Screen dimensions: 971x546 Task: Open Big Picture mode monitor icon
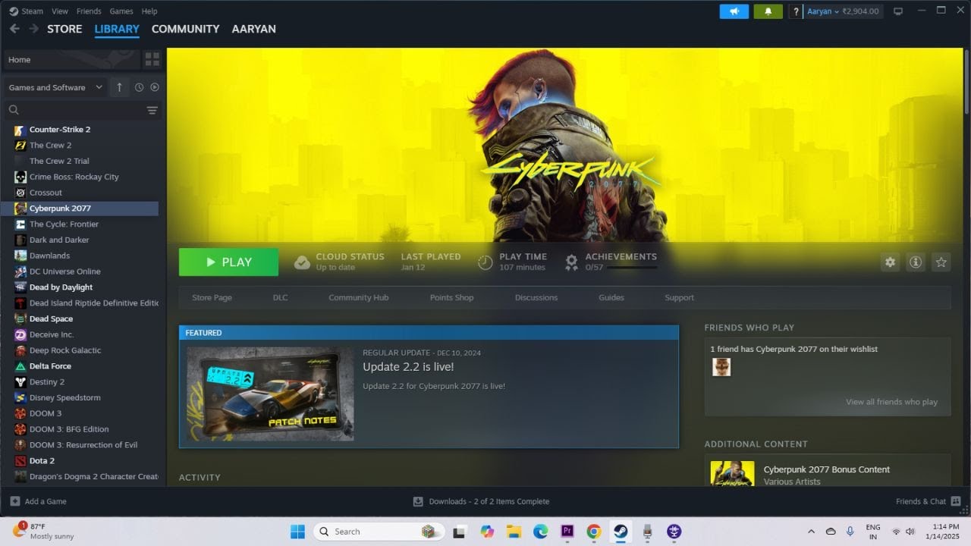pyautogui.click(x=898, y=11)
